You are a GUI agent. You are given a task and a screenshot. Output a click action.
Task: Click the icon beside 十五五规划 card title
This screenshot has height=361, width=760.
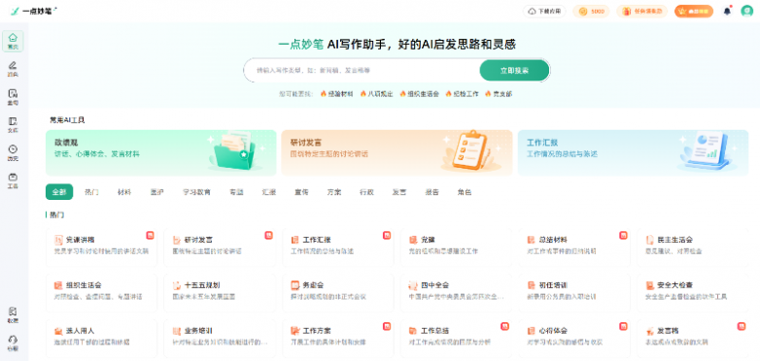coord(177,285)
